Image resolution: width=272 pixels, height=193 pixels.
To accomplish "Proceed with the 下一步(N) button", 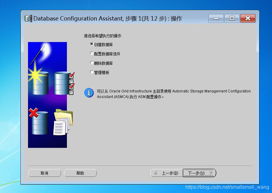I will point(199,173).
